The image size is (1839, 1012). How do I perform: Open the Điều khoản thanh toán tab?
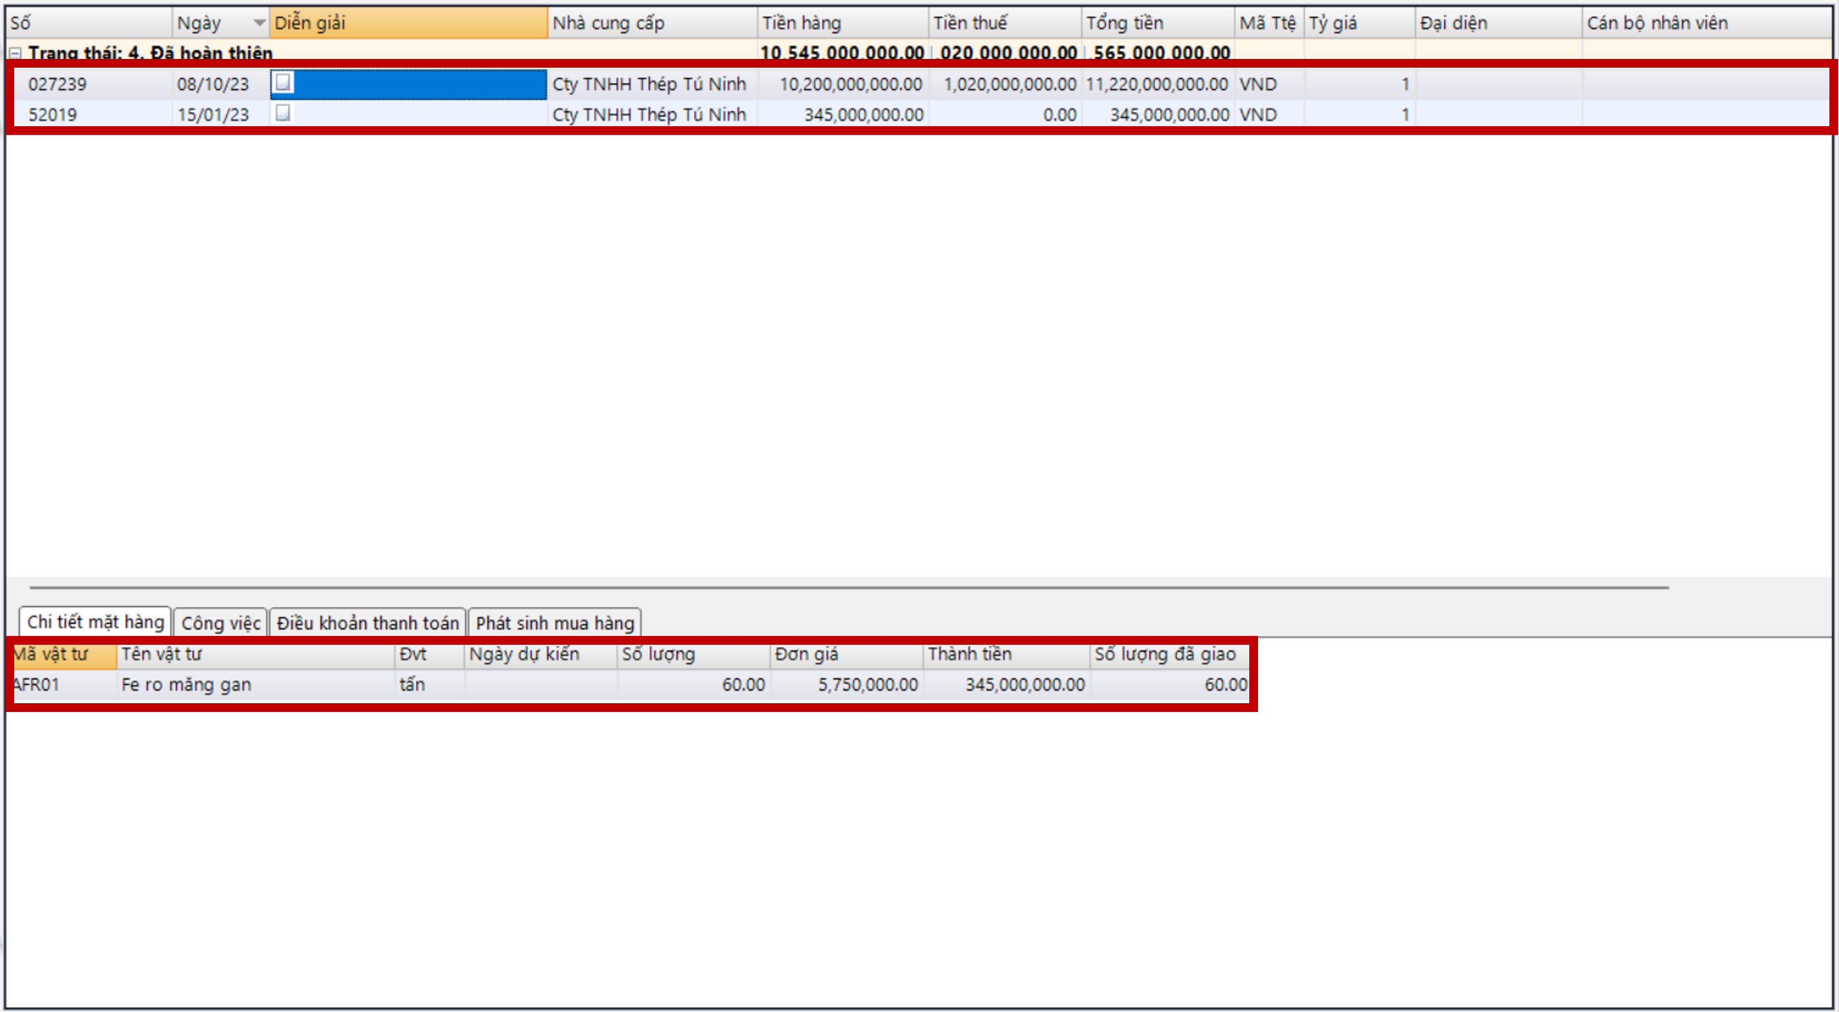pos(367,622)
